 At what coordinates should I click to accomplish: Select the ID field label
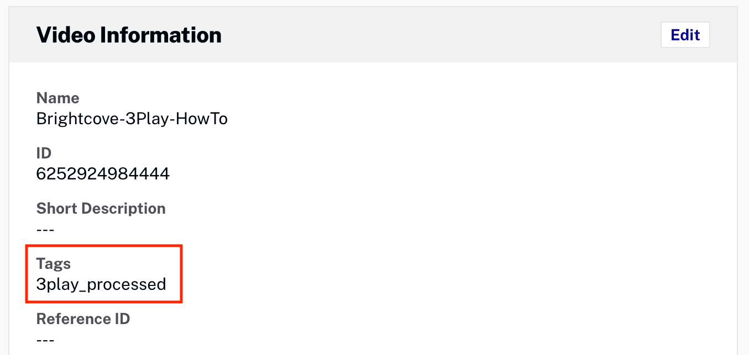point(44,153)
